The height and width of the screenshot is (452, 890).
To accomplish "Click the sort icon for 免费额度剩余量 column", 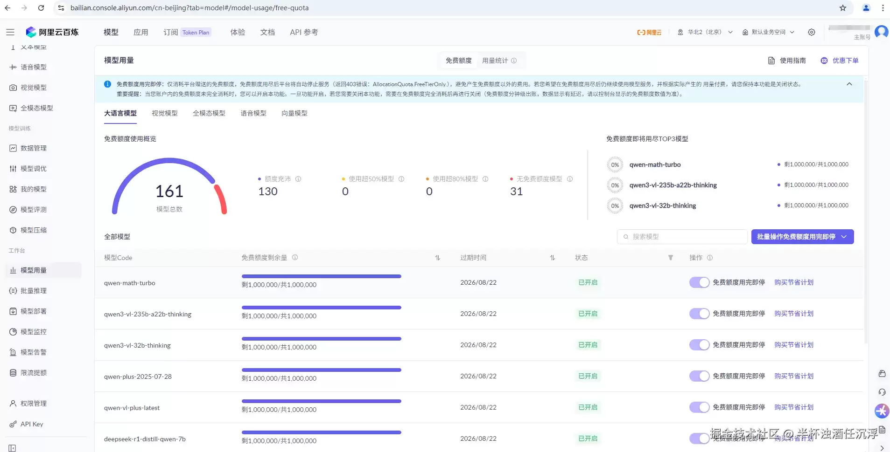I will point(438,258).
